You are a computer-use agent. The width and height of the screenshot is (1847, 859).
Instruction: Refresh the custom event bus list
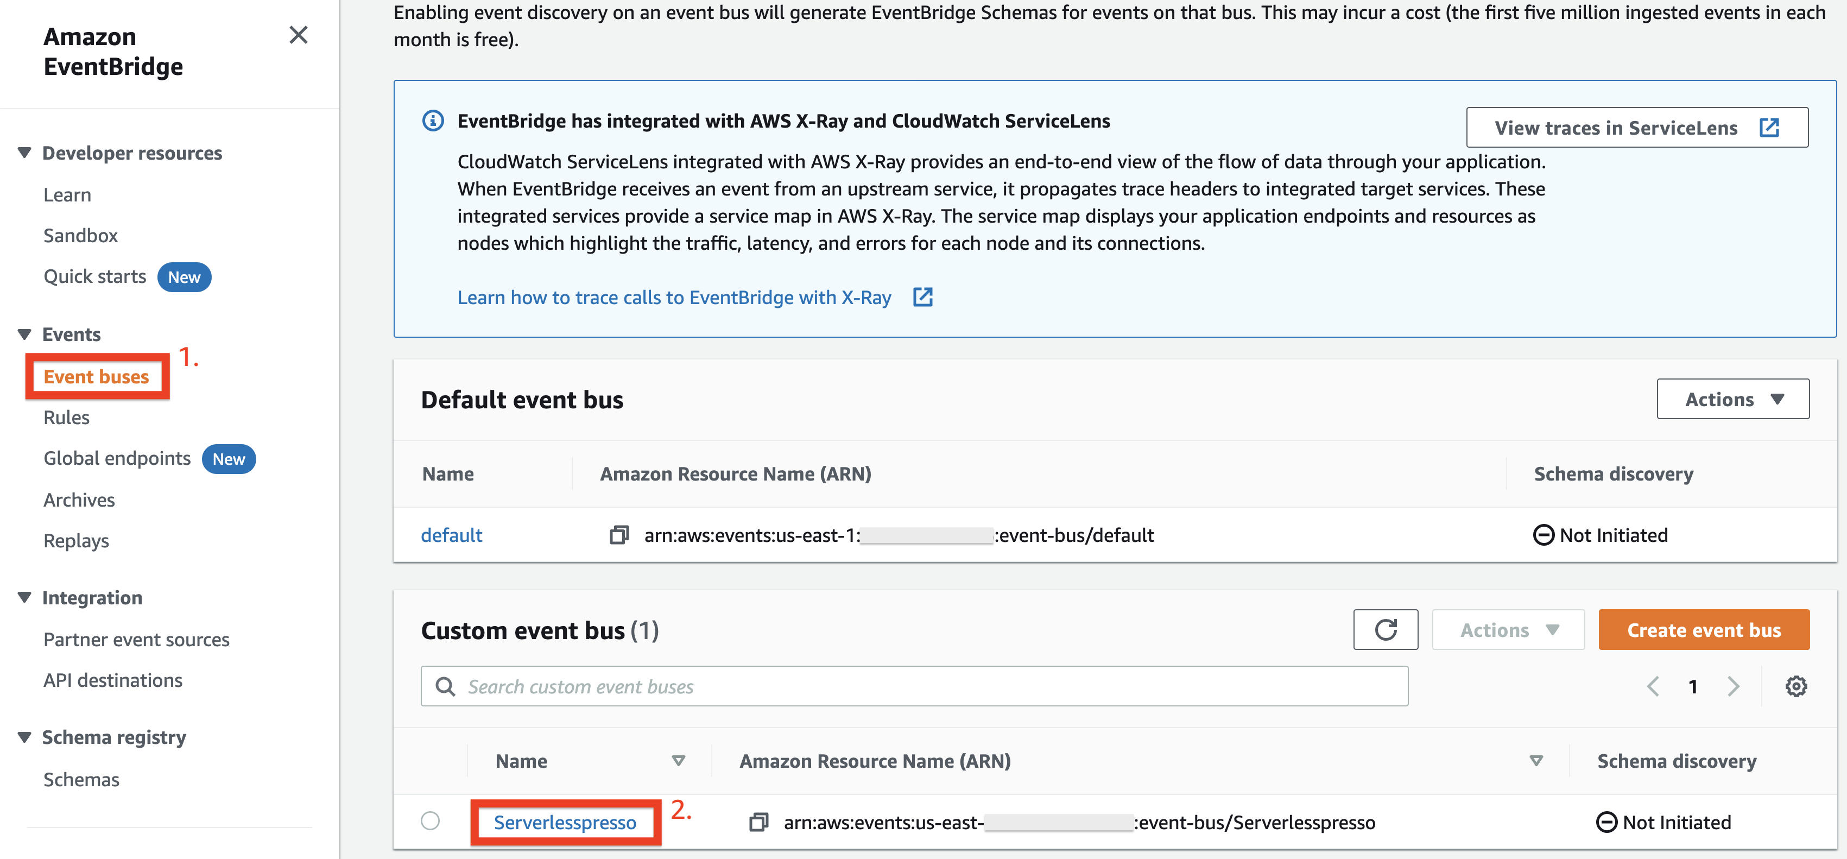1386,630
